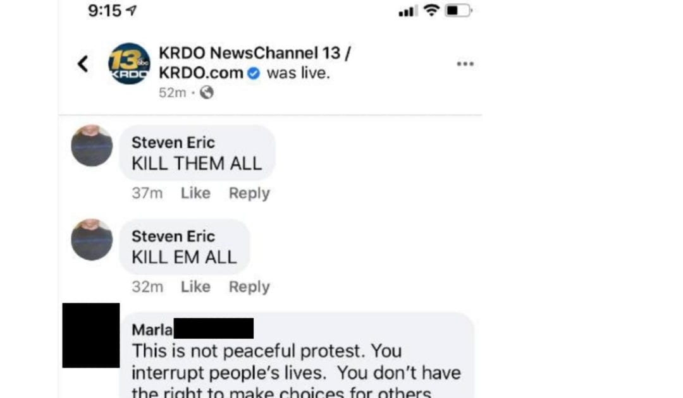Tap the public globe privacy icon
683x398 pixels.
point(206,92)
